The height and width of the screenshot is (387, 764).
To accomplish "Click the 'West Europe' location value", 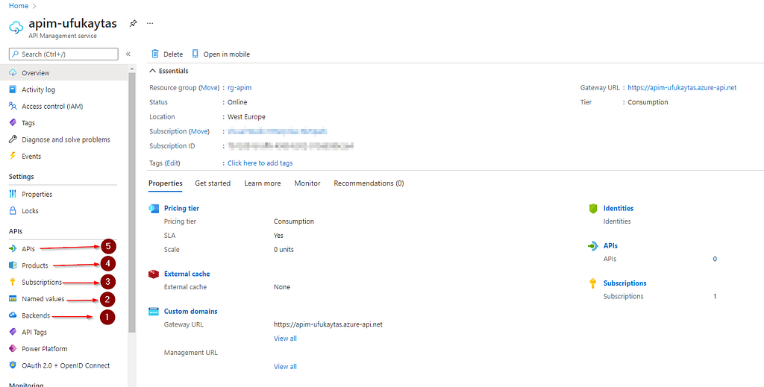I will click(246, 117).
